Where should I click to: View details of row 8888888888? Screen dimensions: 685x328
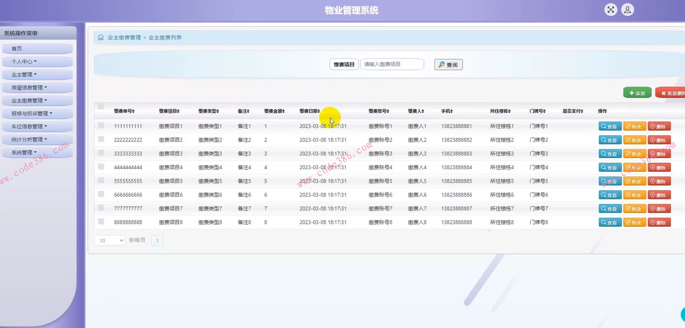(610, 223)
